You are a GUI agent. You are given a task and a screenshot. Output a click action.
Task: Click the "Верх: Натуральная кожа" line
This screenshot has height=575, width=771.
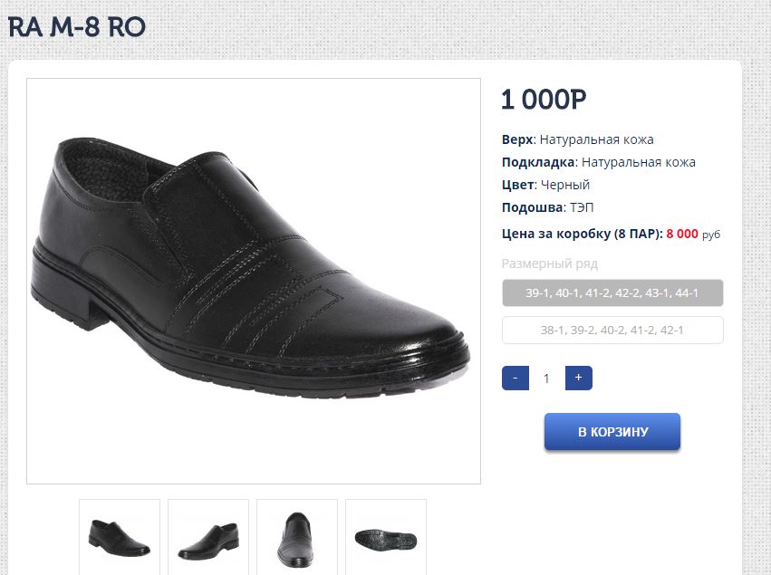pos(577,139)
